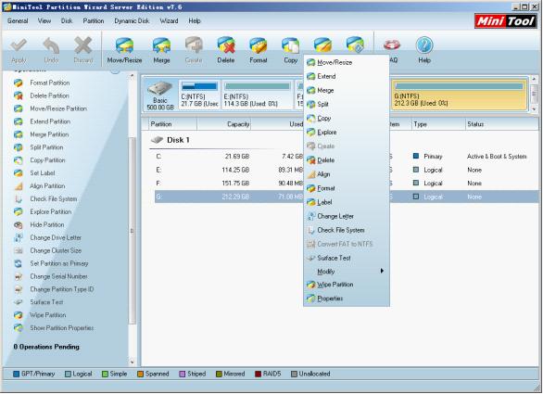Click the Merge toolbar icon
Screen dimensions: 543x394
161,50
